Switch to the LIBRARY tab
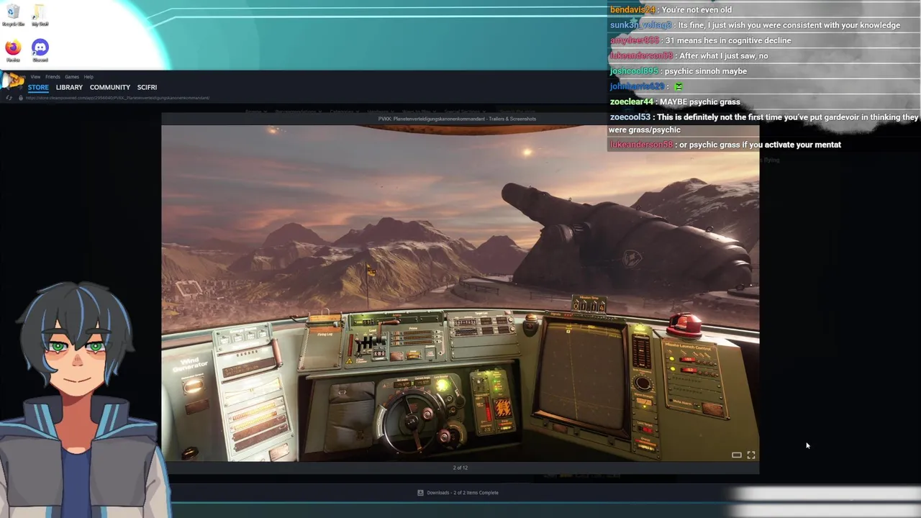The image size is (921, 518). pyautogui.click(x=69, y=87)
